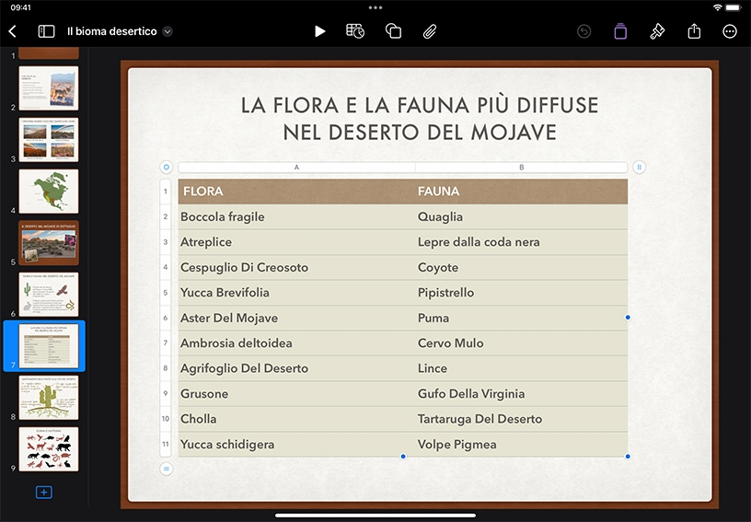Screen dimensions: 751x522
Task: Play the slideshow
Action: [319, 31]
